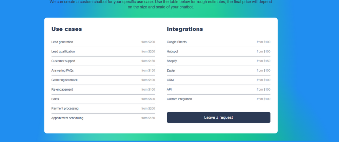Select the Appointment scheduling use case
The height and width of the screenshot is (142, 339).
[x=67, y=118]
